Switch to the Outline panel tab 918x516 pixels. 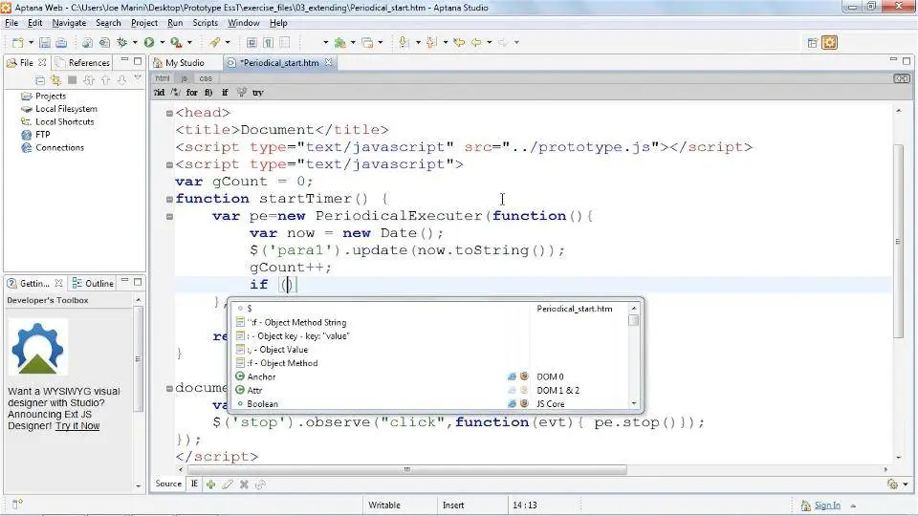coord(93,283)
